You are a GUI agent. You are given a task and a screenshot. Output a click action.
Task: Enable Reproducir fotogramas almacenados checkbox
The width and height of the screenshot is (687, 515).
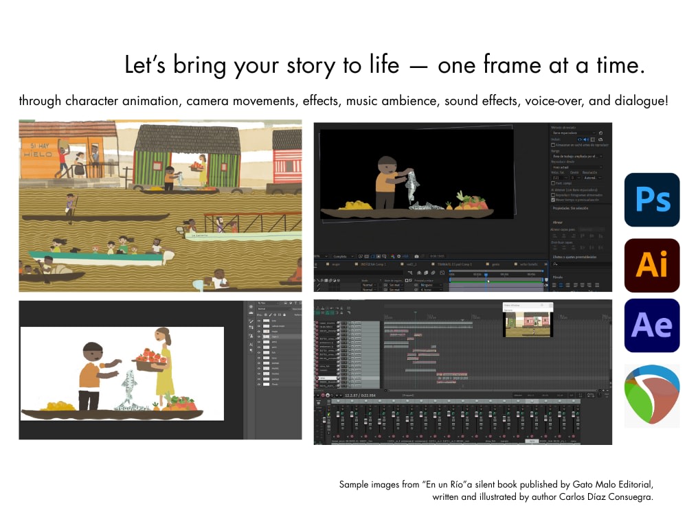click(x=553, y=195)
